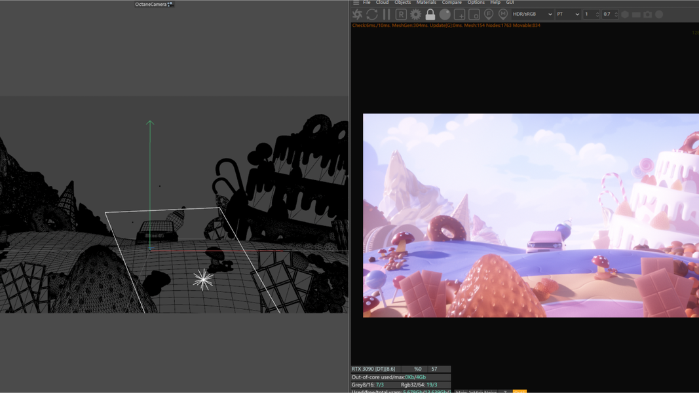699x393 pixels.
Task: Click the restart render icon
Action: click(x=372, y=14)
